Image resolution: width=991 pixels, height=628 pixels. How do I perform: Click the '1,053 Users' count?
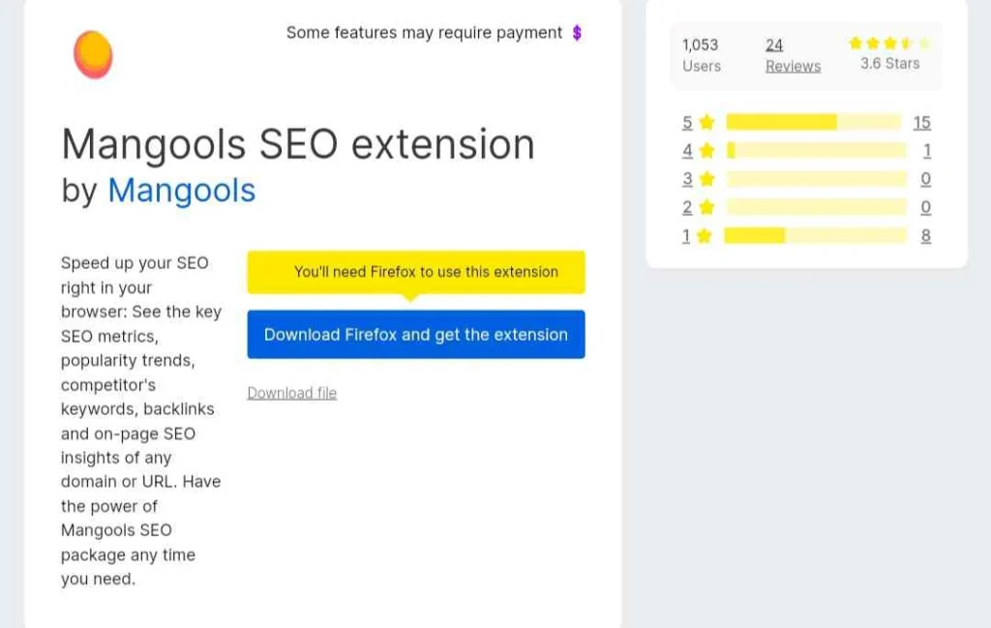point(701,55)
